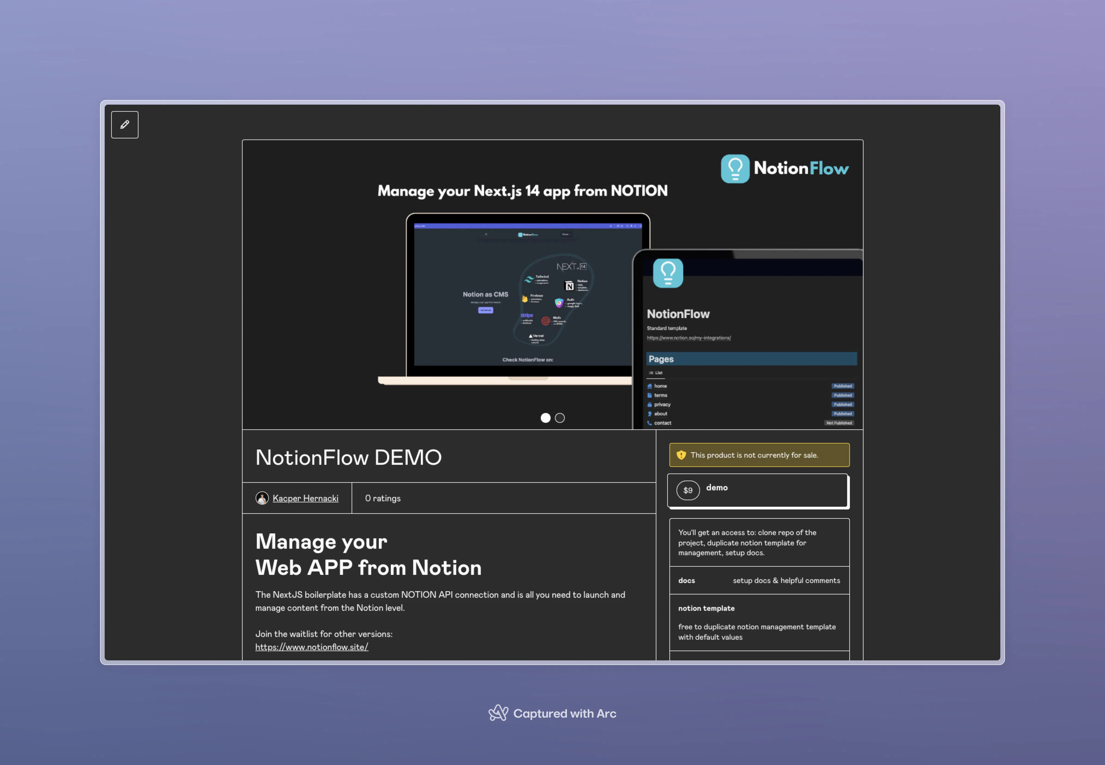
Task: Select the $9 demo pricing option
Action: click(758, 491)
